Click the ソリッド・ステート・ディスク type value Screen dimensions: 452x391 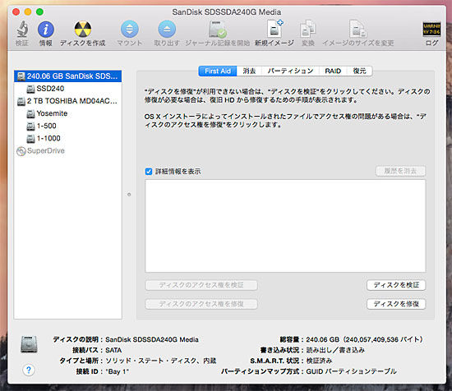(x=160, y=361)
